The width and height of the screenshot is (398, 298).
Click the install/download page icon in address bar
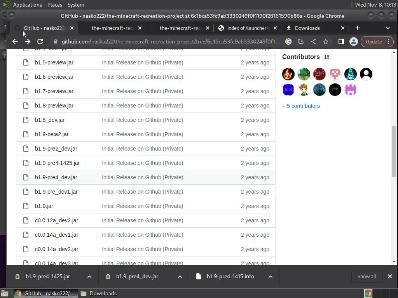[301, 42]
